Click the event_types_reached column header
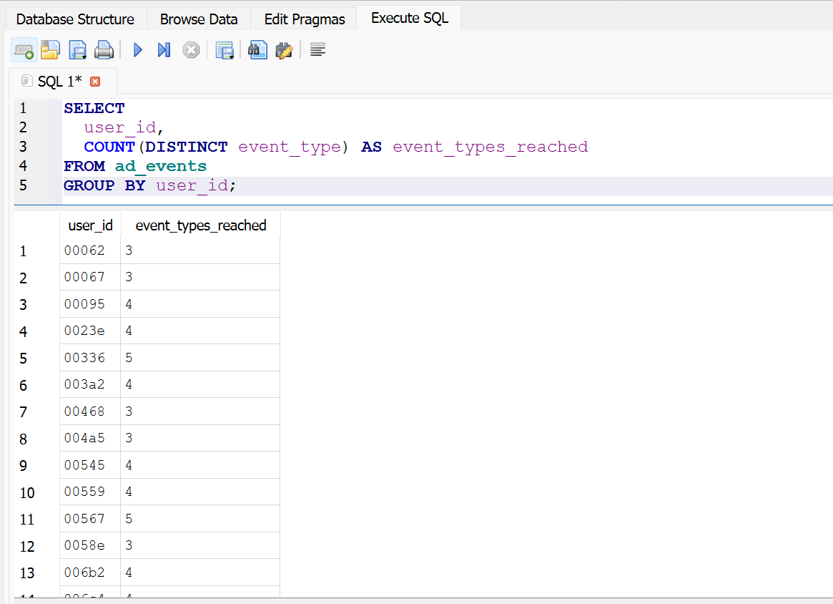The height and width of the screenshot is (604, 833). tap(201, 225)
